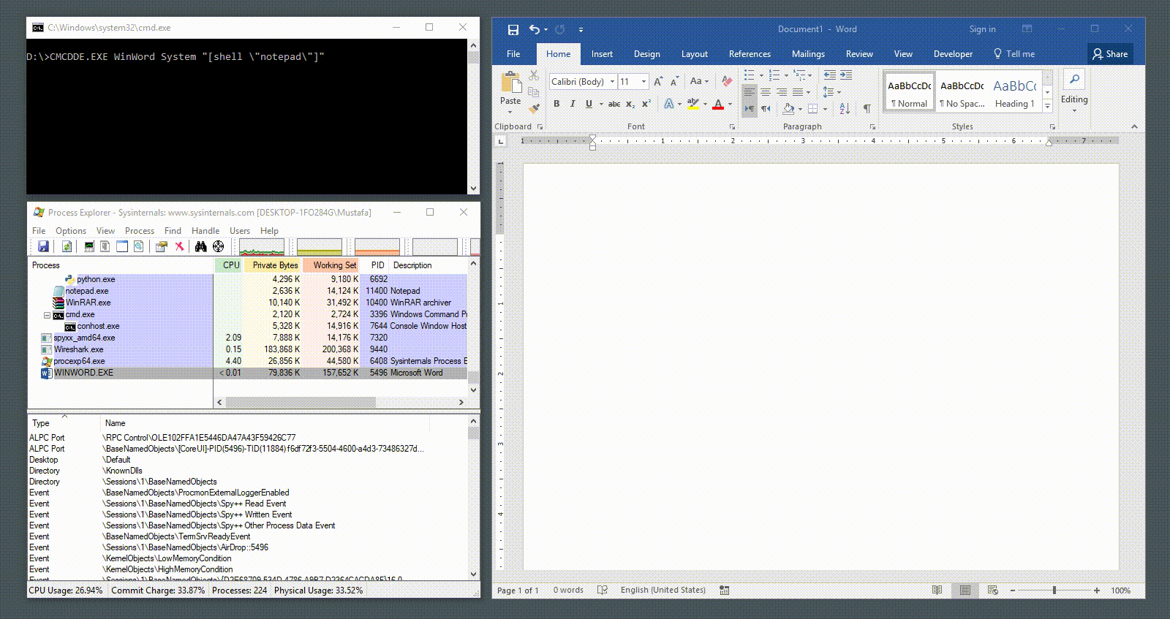Switch to Read Mode view in Word

click(x=937, y=590)
